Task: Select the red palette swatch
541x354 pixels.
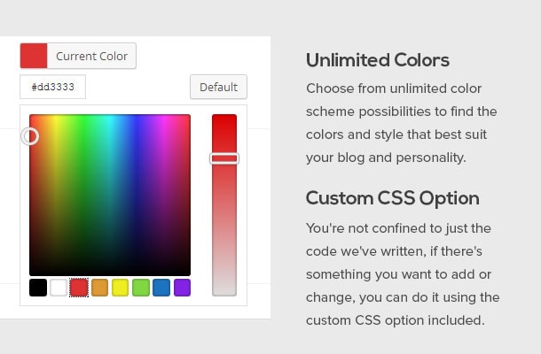Action: pyautogui.click(x=79, y=288)
